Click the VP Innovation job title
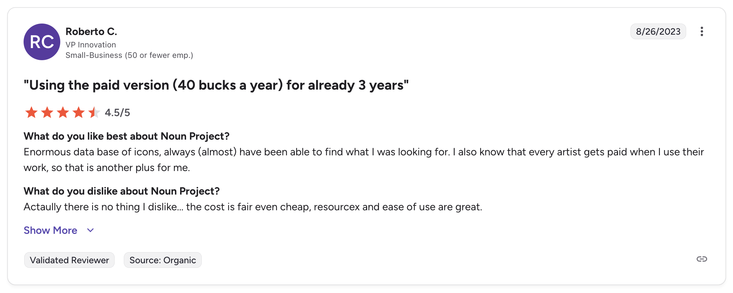The image size is (733, 293). [x=91, y=45]
